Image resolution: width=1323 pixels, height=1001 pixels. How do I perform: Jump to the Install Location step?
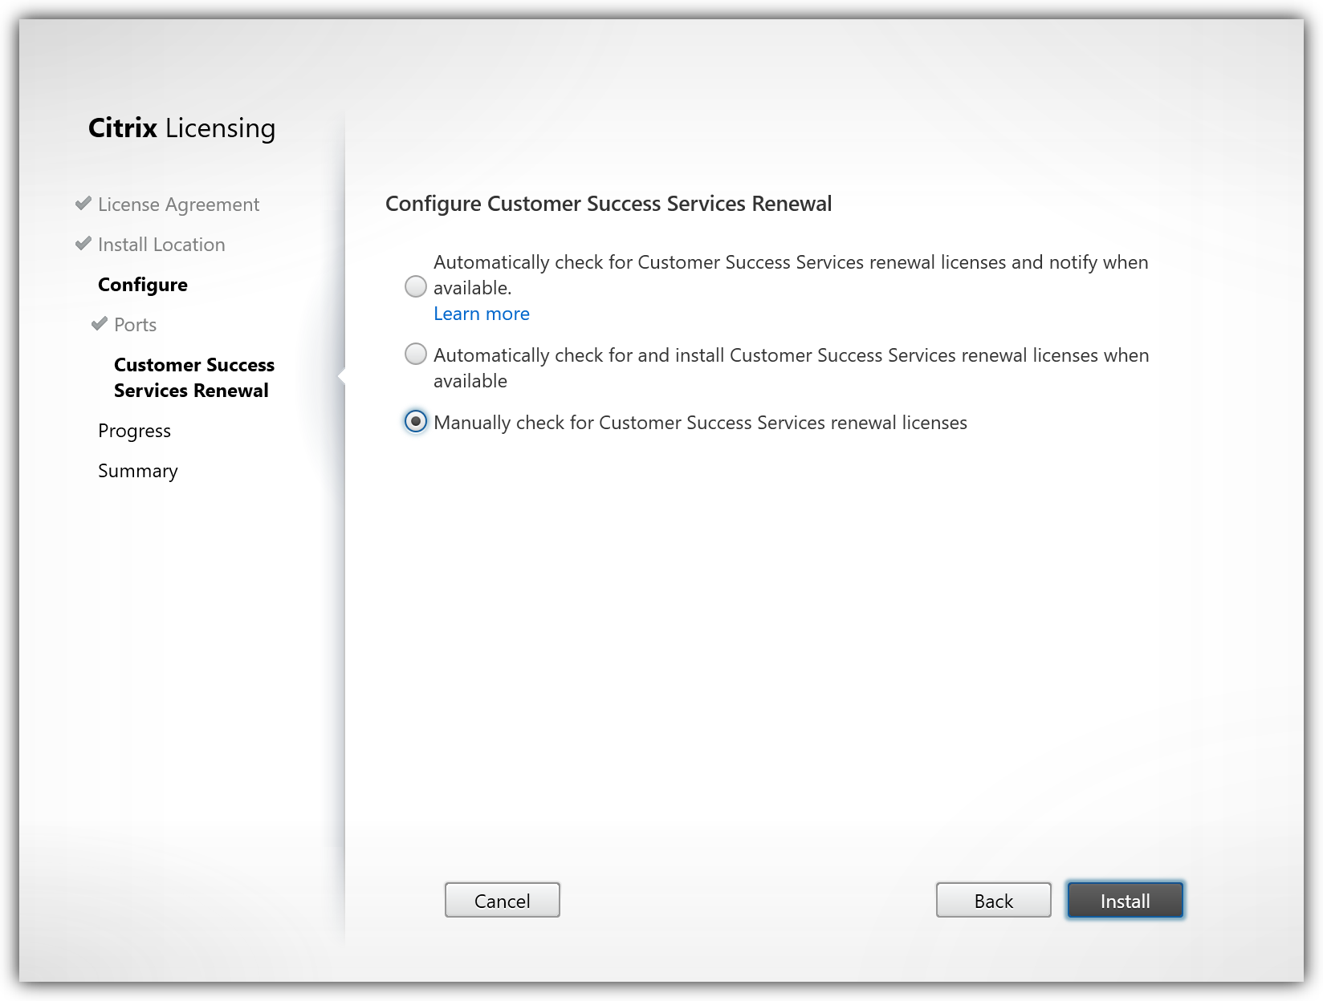(x=161, y=245)
